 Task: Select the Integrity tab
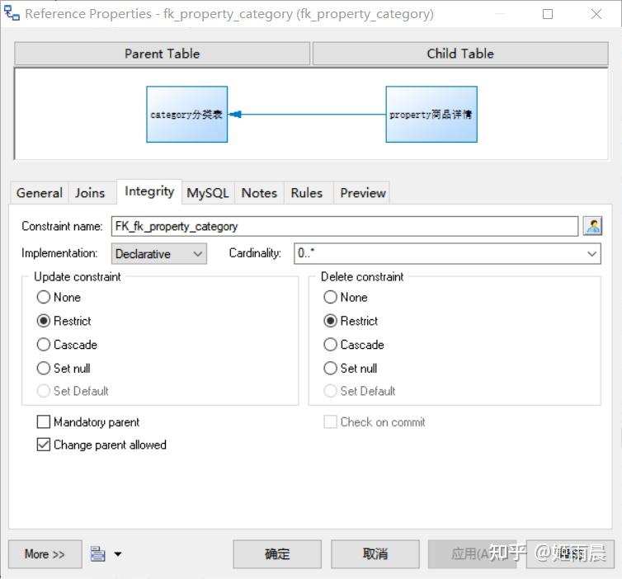point(149,191)
